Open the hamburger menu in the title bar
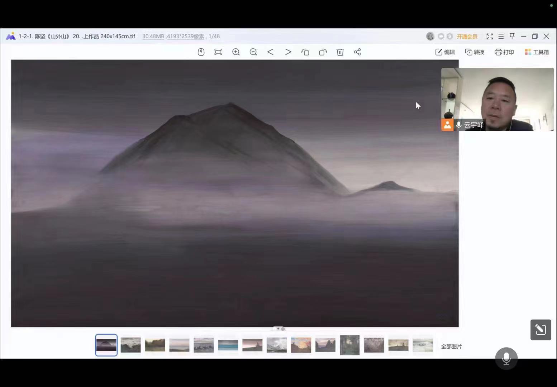Image resolution: width=557 pixels, height=387 pixels. point(501,36)
